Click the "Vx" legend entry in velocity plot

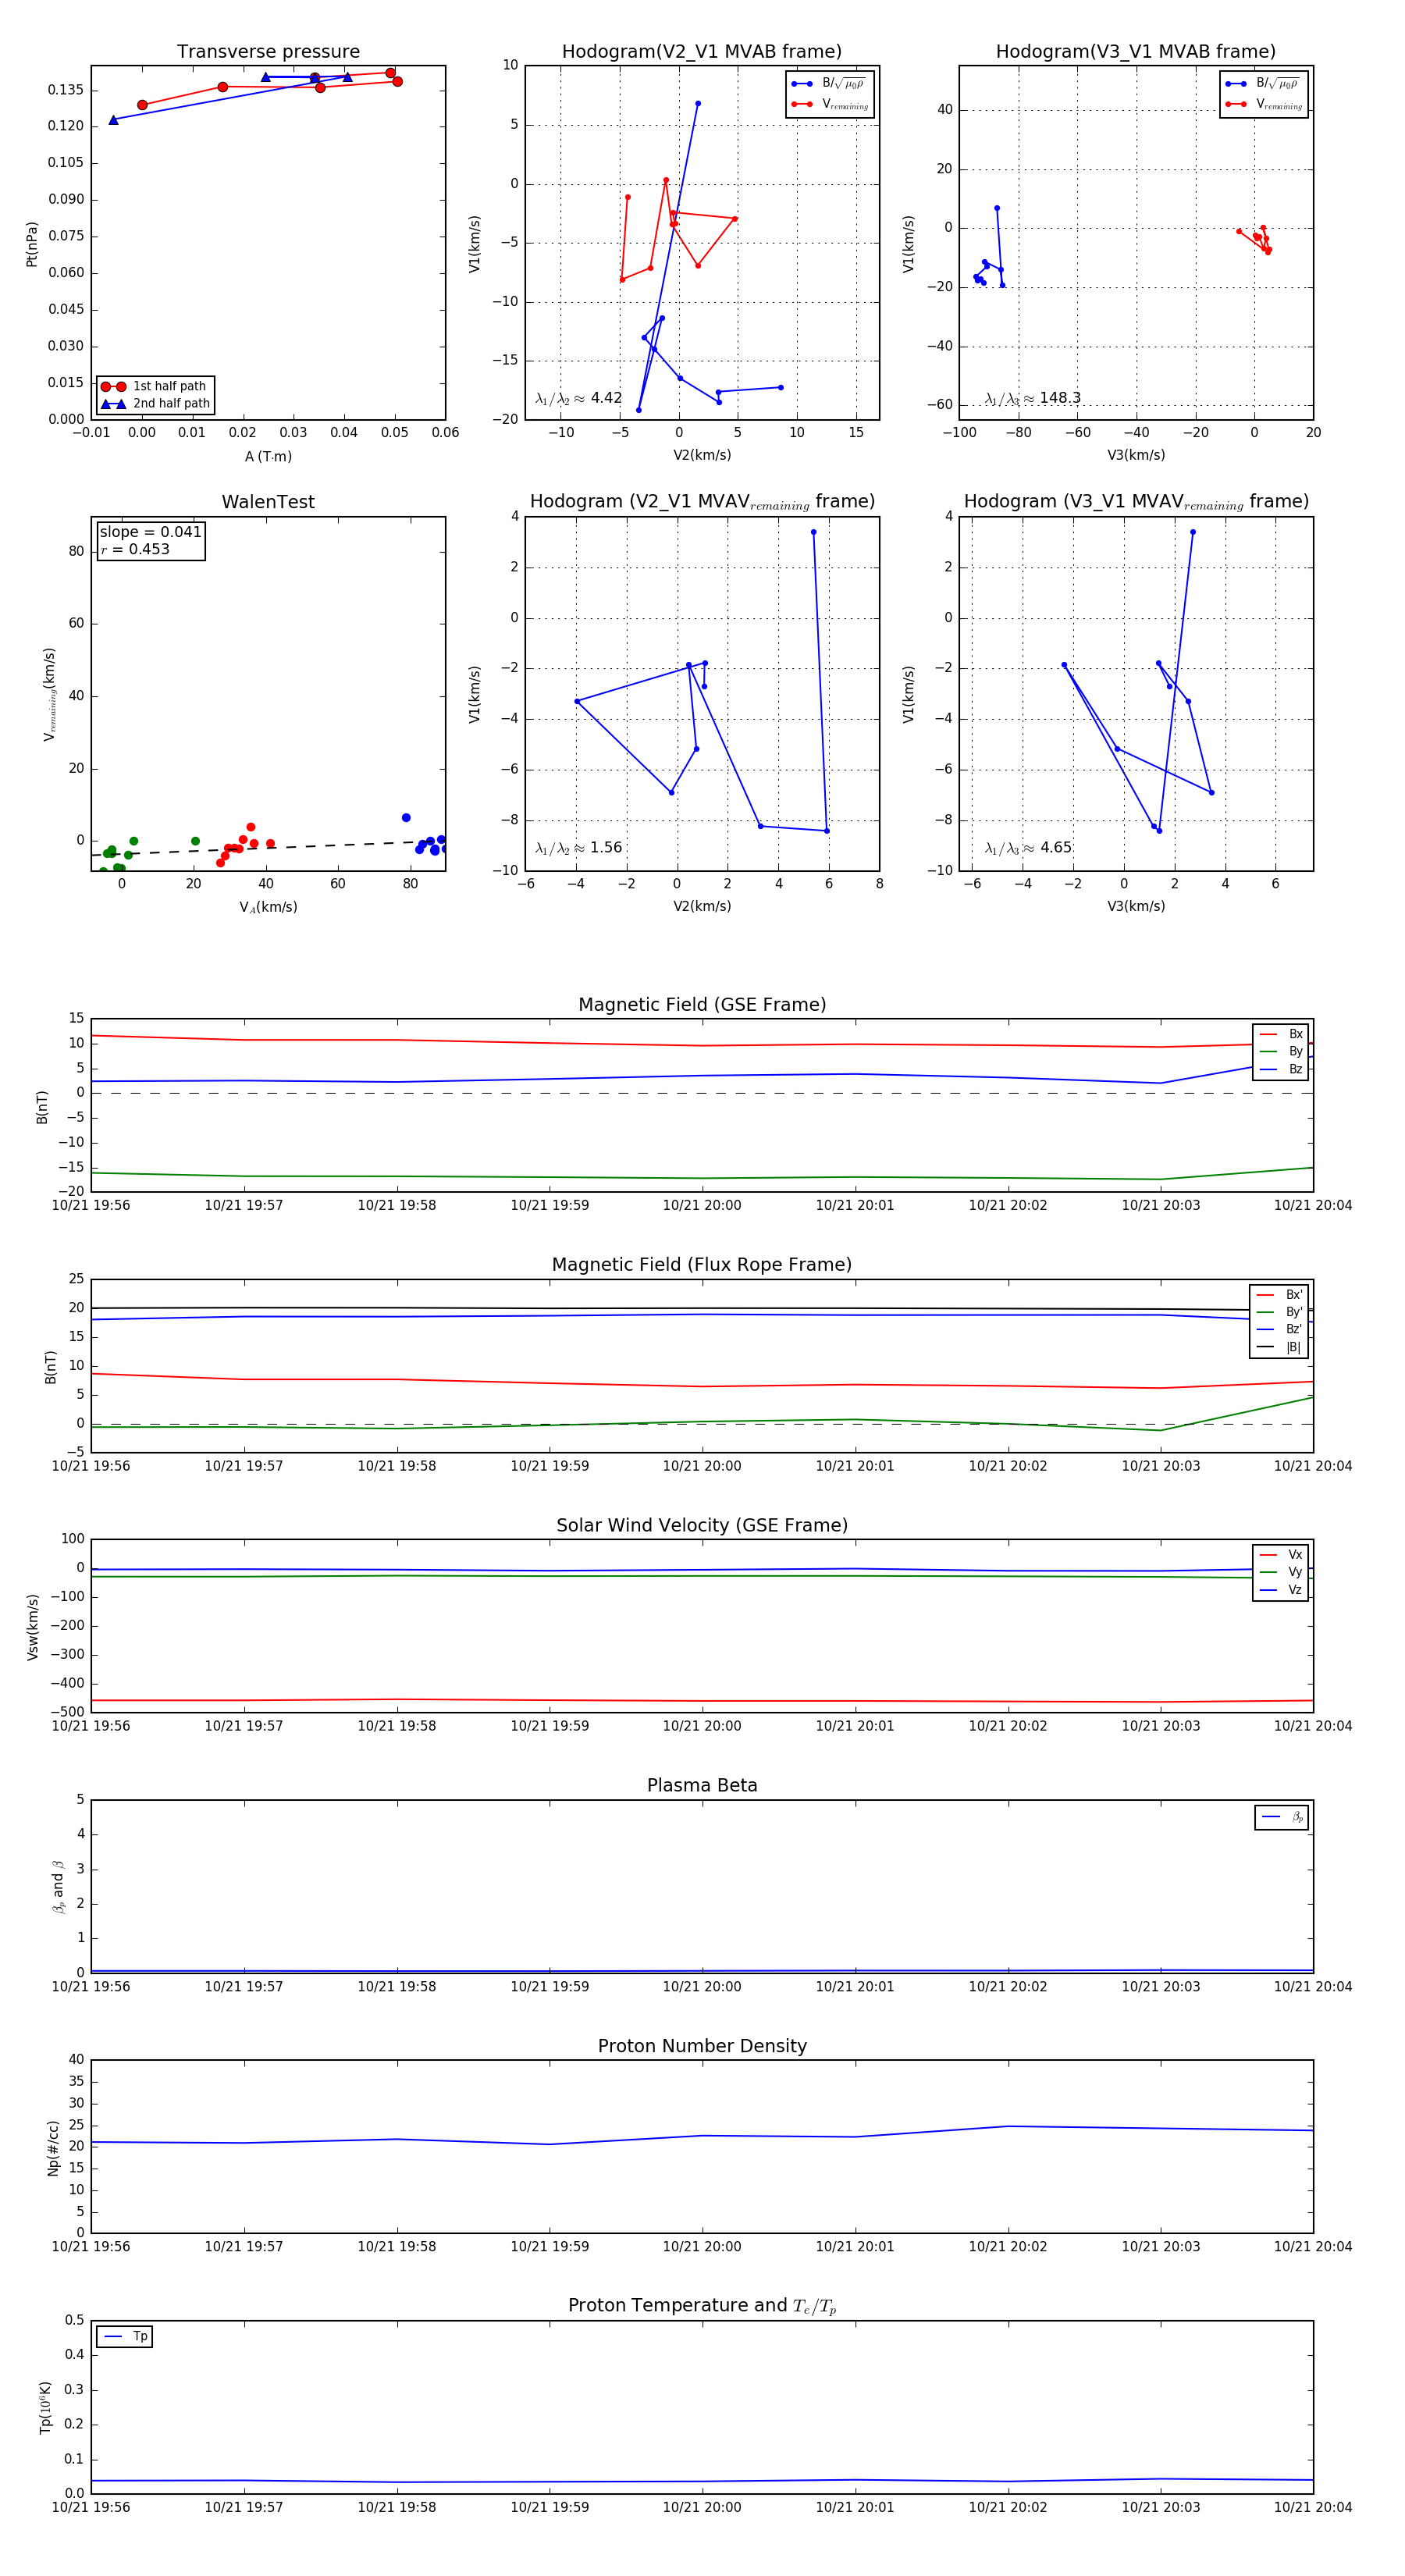point(1281,1555)
